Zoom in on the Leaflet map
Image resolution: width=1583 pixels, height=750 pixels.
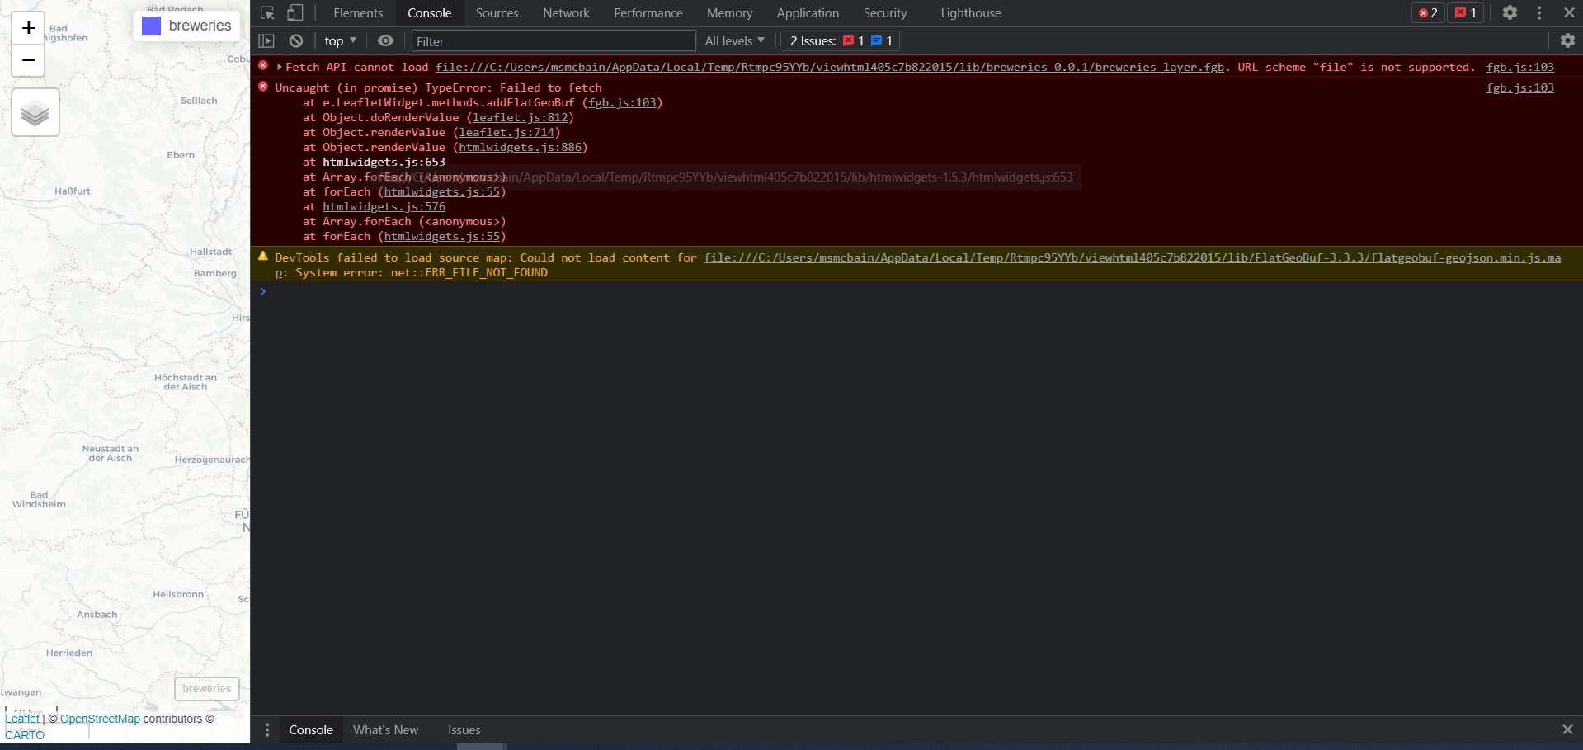tap(28, 28)
